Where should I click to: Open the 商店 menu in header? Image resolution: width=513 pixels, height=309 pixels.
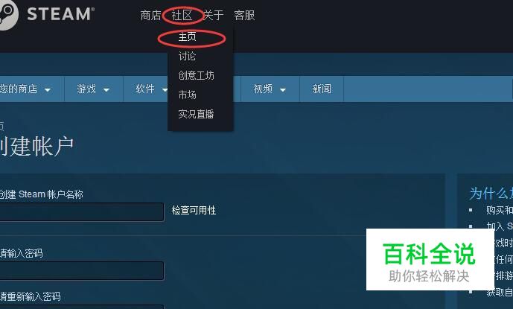pyautogui.click(x=150, y=15)
